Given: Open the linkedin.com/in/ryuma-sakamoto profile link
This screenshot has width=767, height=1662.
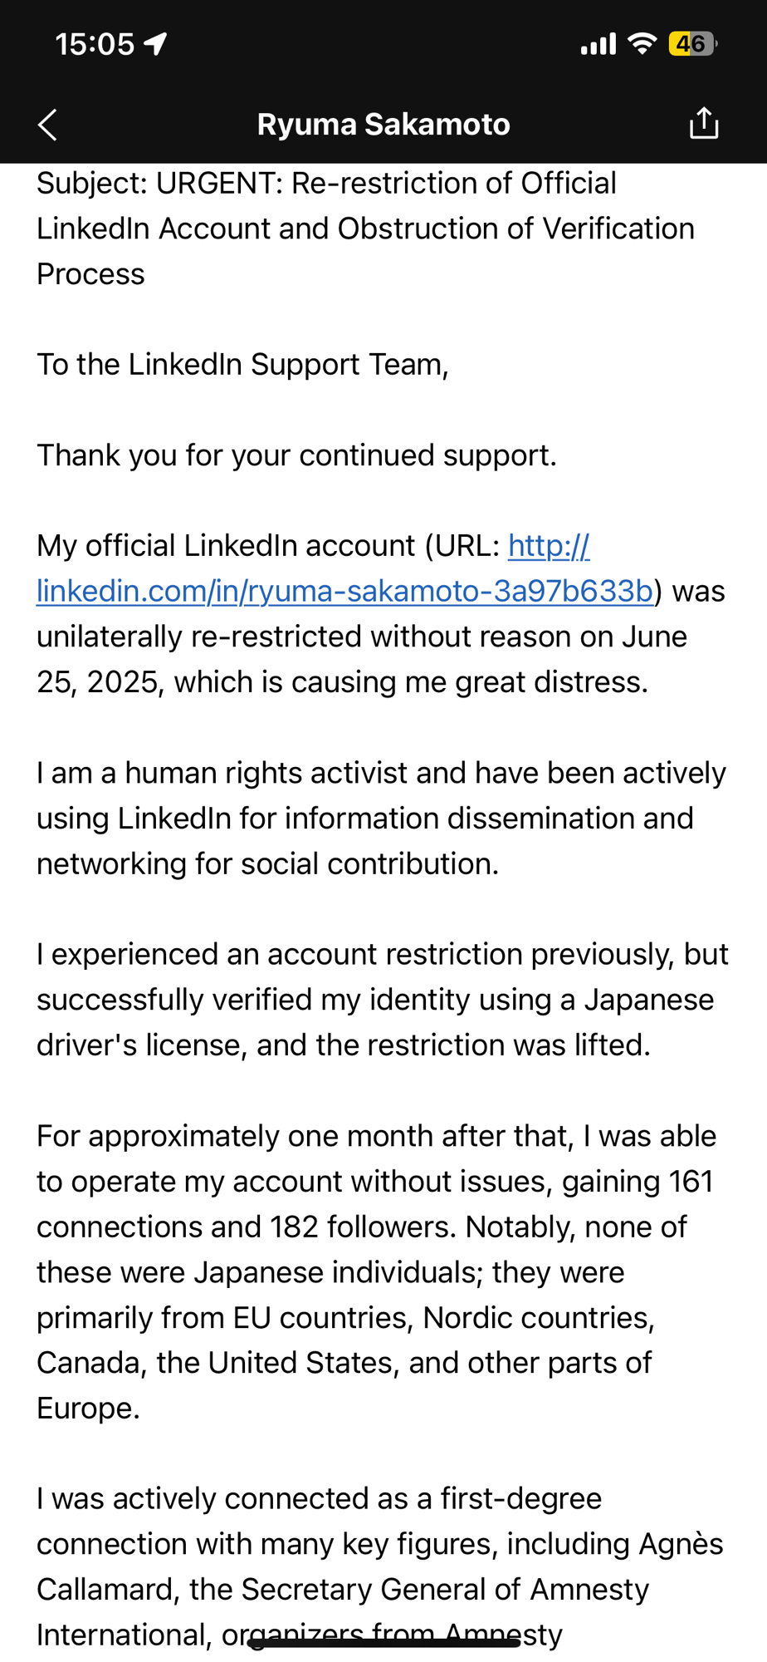Looking at the screenshot, I should tap(344, 591).
